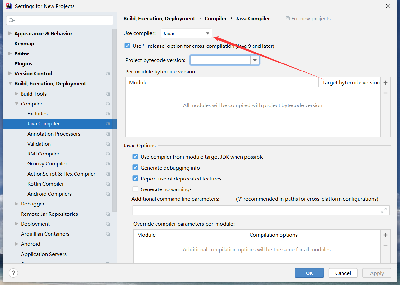This screenshot has width=400, height=285.
Task: Toggle Report use of deprecated features
Action: coord(136,179)
